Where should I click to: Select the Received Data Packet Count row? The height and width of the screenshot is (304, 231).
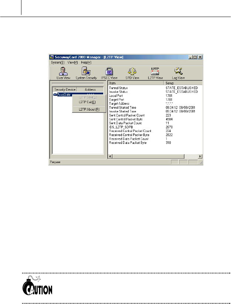155,139
